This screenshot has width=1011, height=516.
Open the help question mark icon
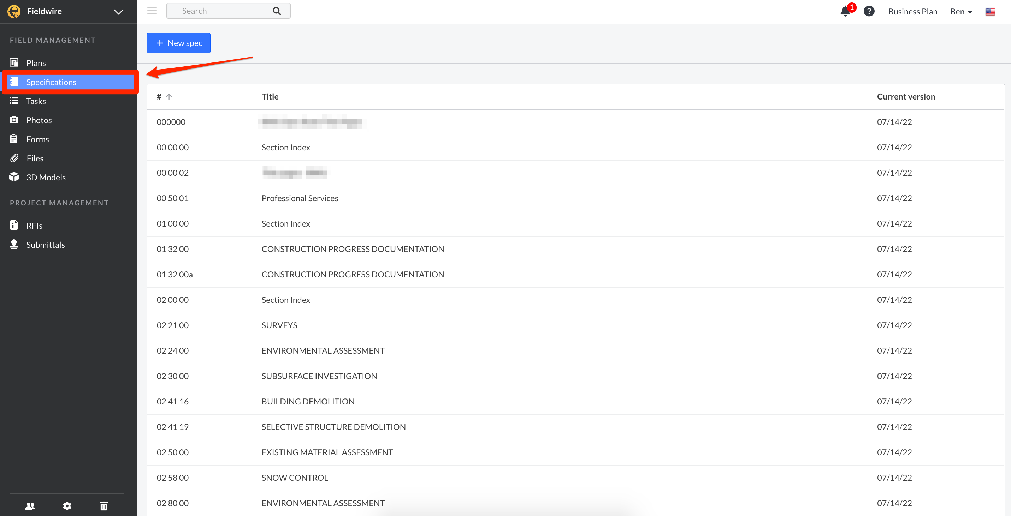pos(869,11)
